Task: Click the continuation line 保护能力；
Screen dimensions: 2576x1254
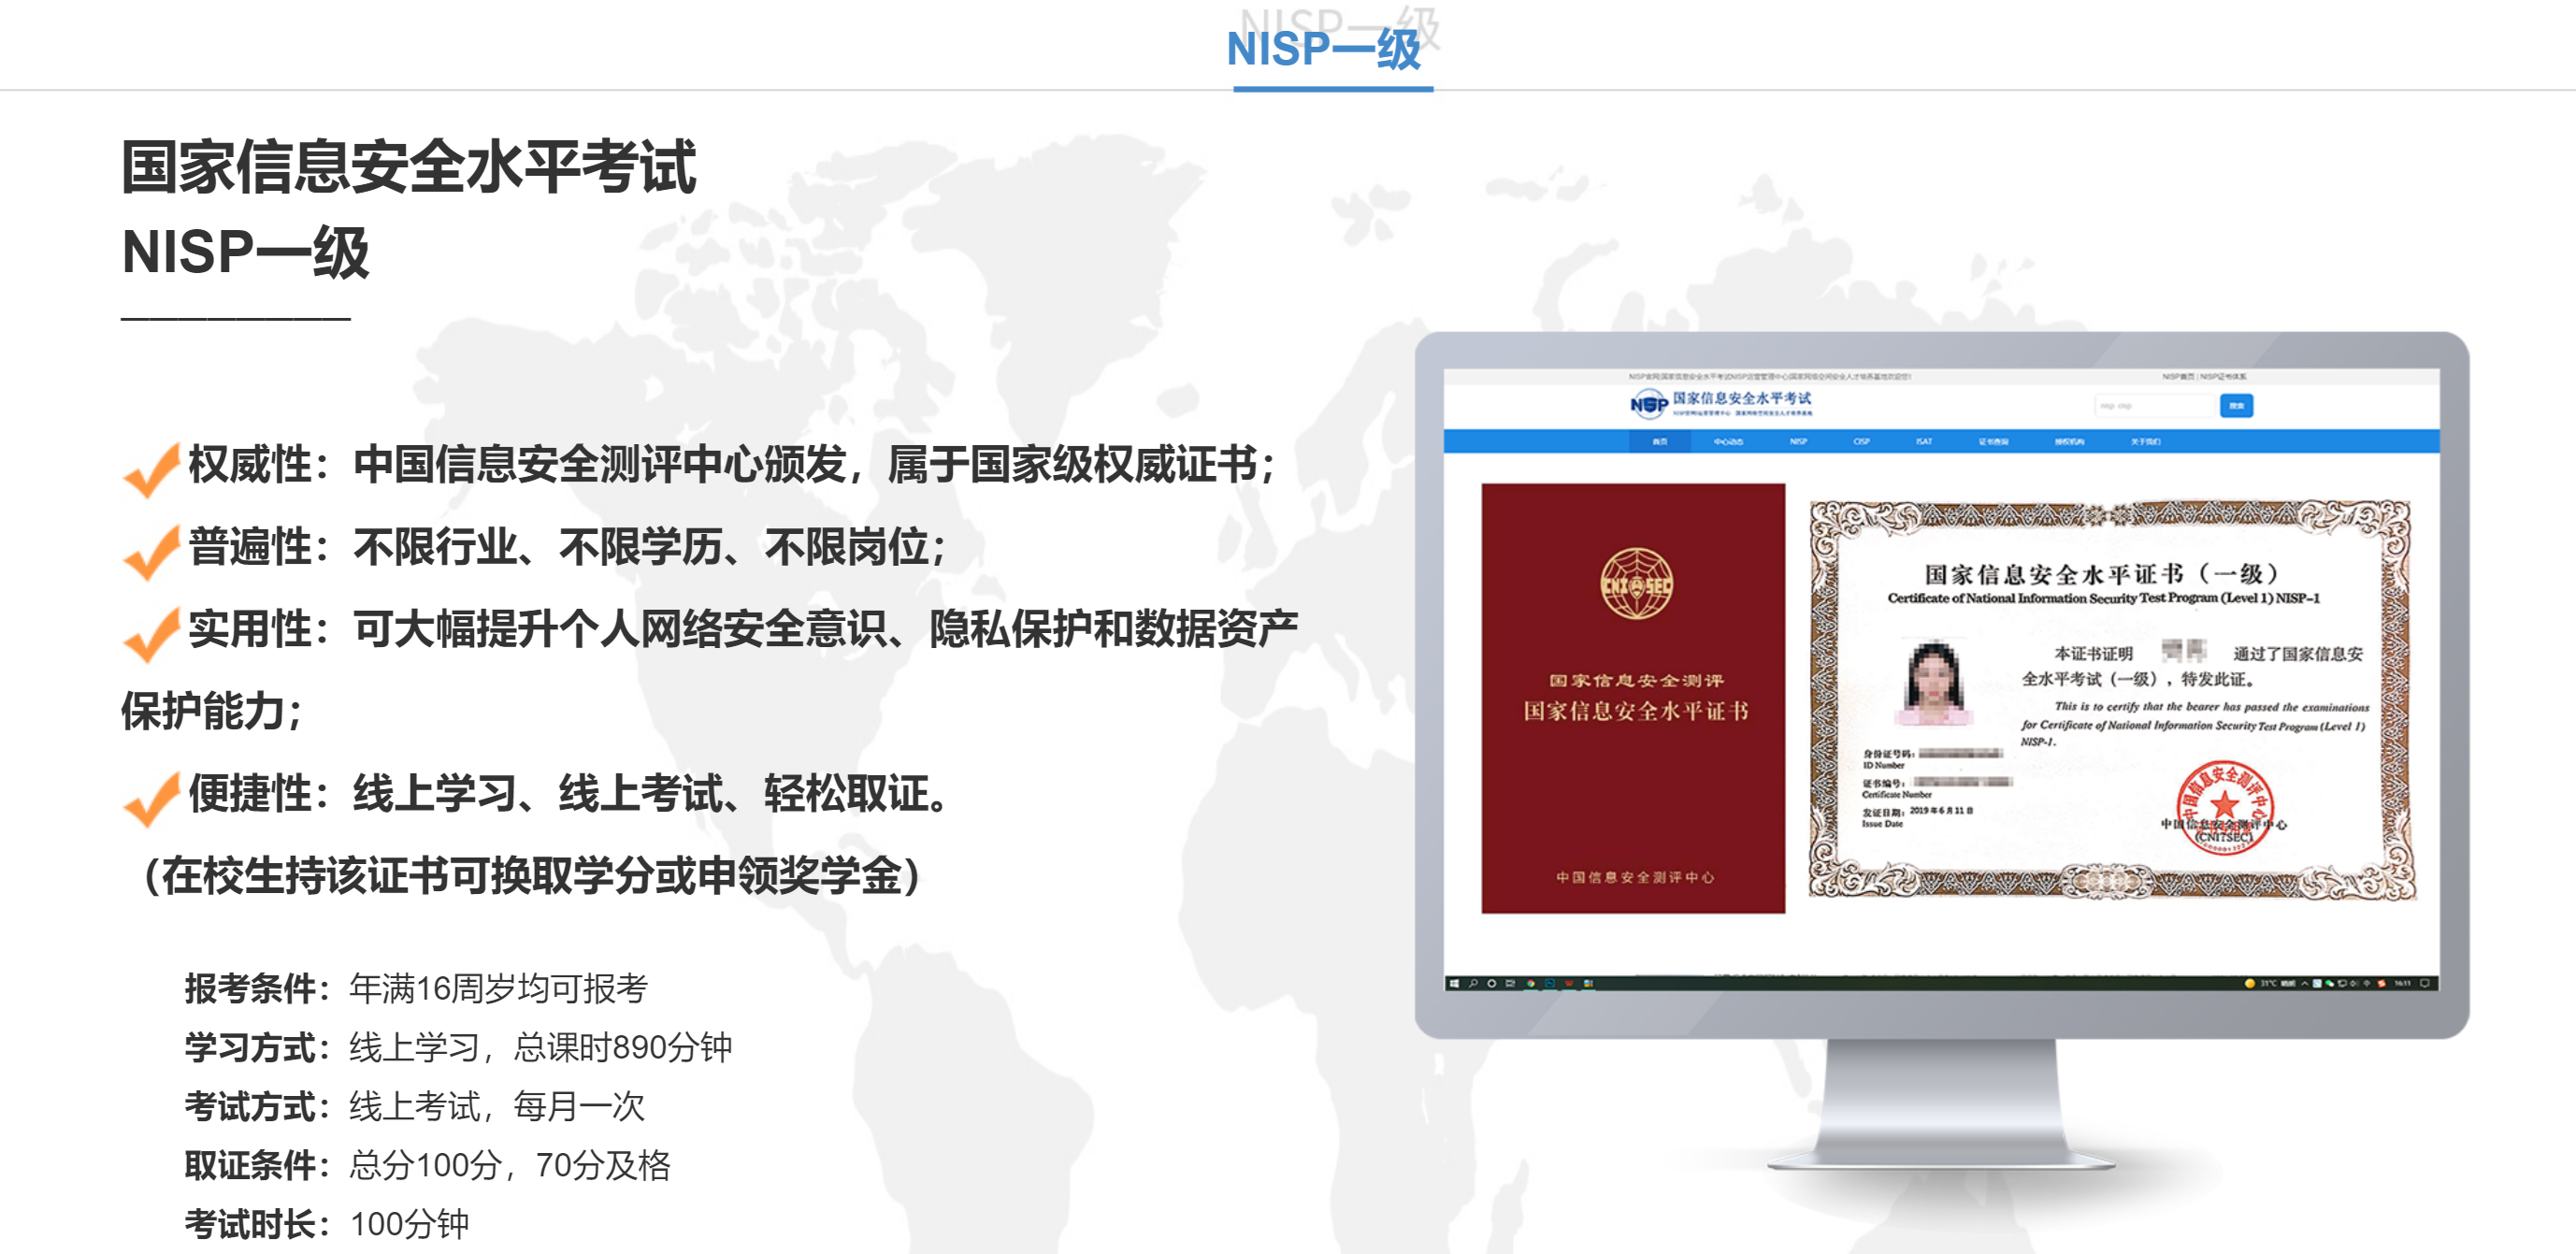Action: [211, 711]
